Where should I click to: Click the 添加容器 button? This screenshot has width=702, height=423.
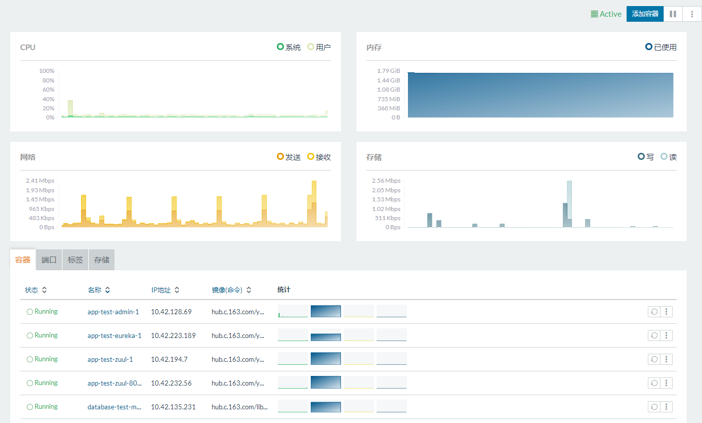(645, 14)
